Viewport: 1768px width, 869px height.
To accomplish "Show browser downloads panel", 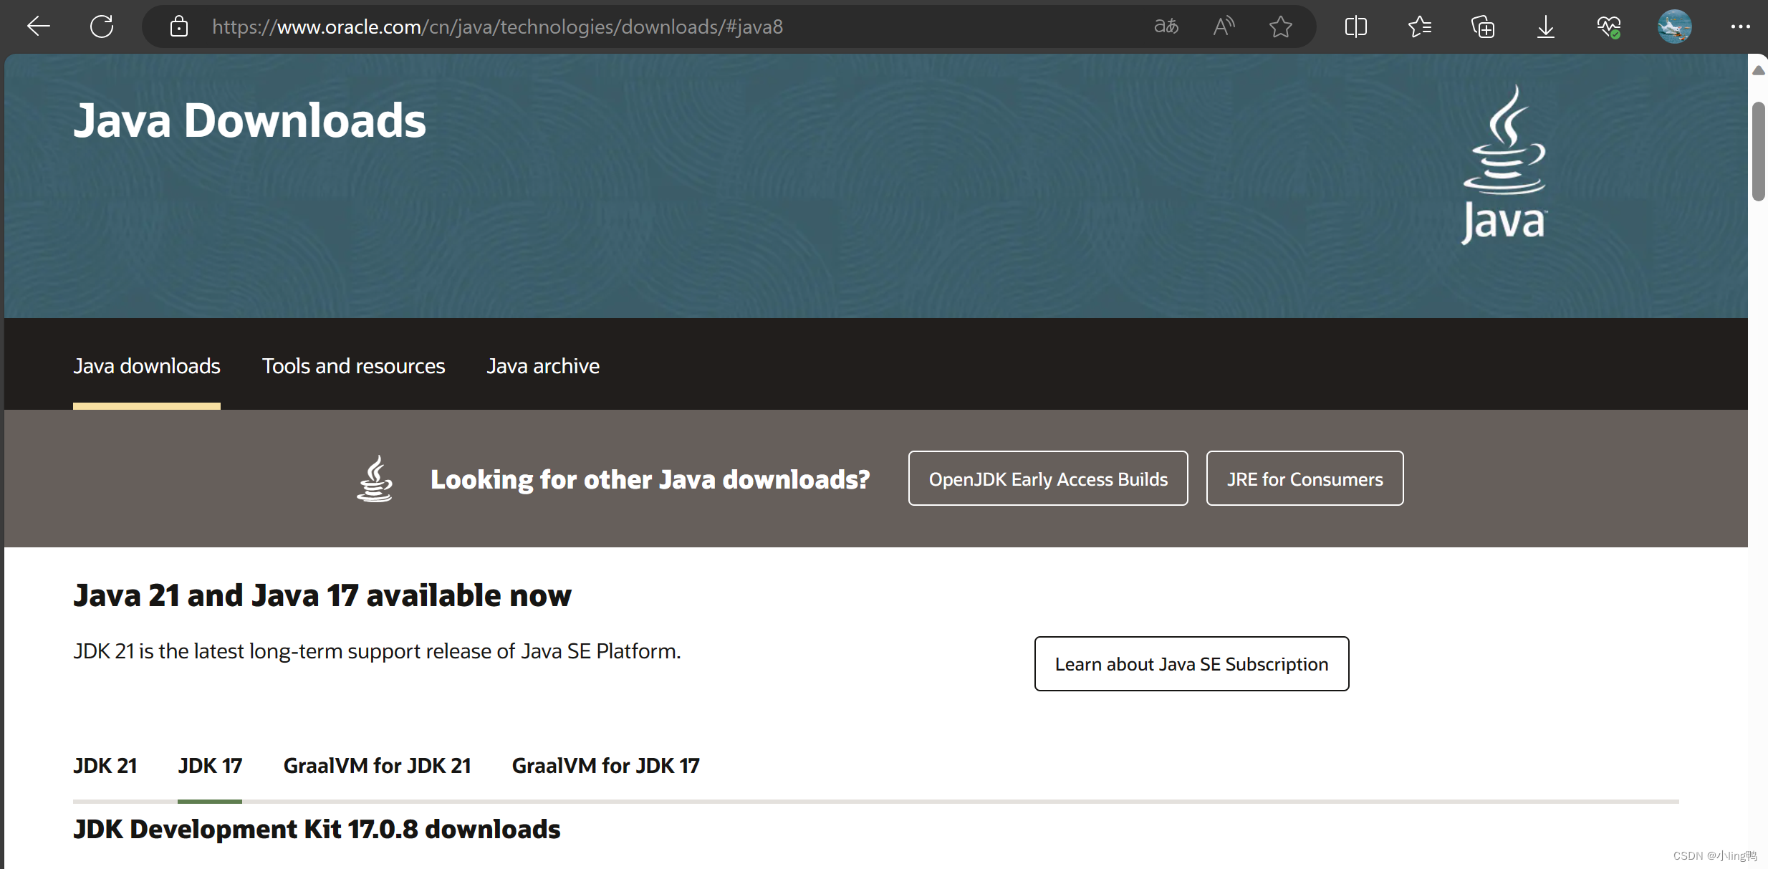I will [1545, 27].
